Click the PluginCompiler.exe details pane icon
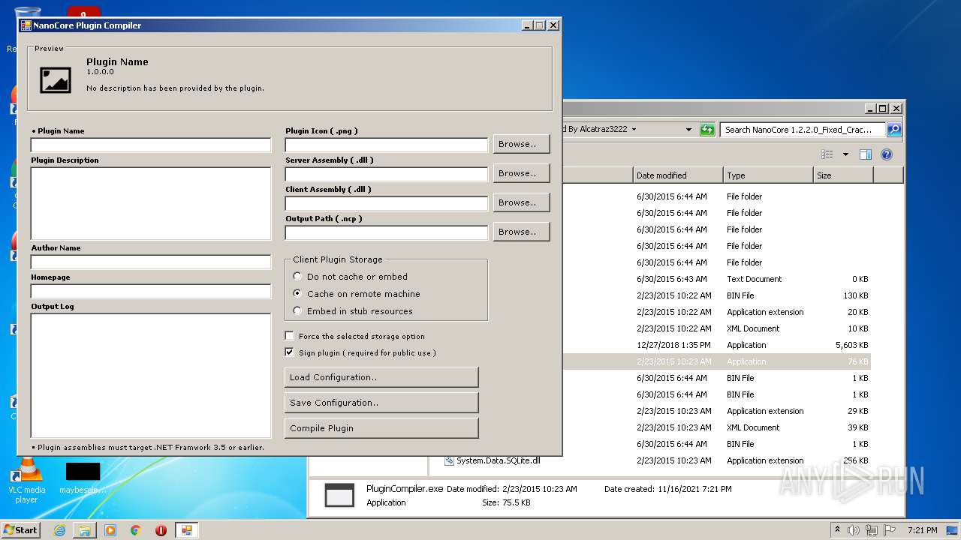The image size is (961, 540). pos(339,496)
